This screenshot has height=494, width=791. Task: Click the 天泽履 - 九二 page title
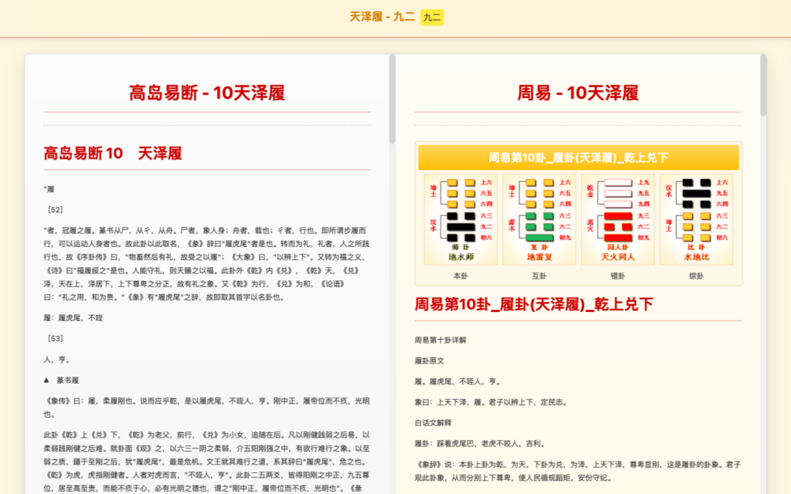382,17
